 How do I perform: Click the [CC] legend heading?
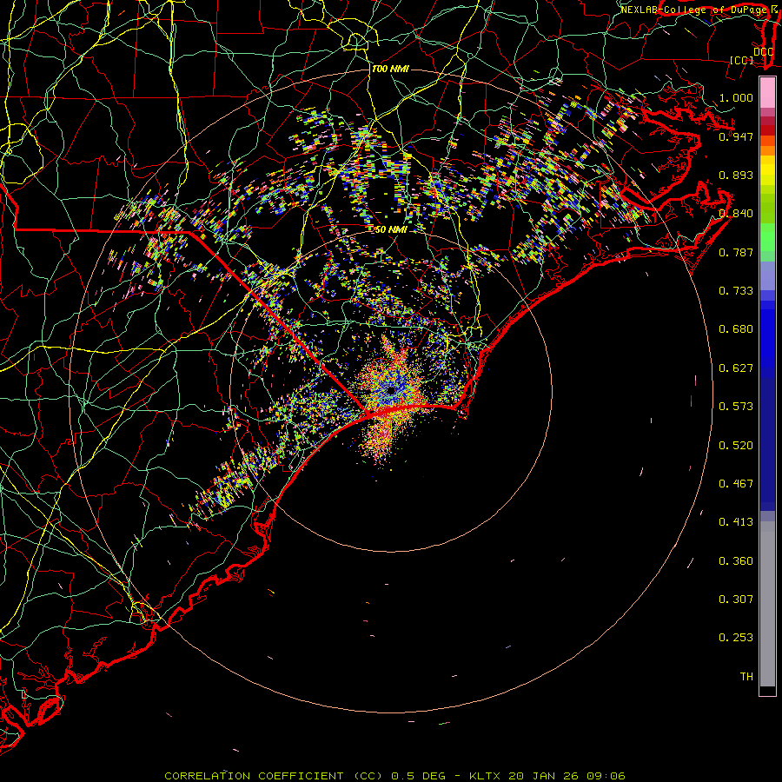pos(742,60)
